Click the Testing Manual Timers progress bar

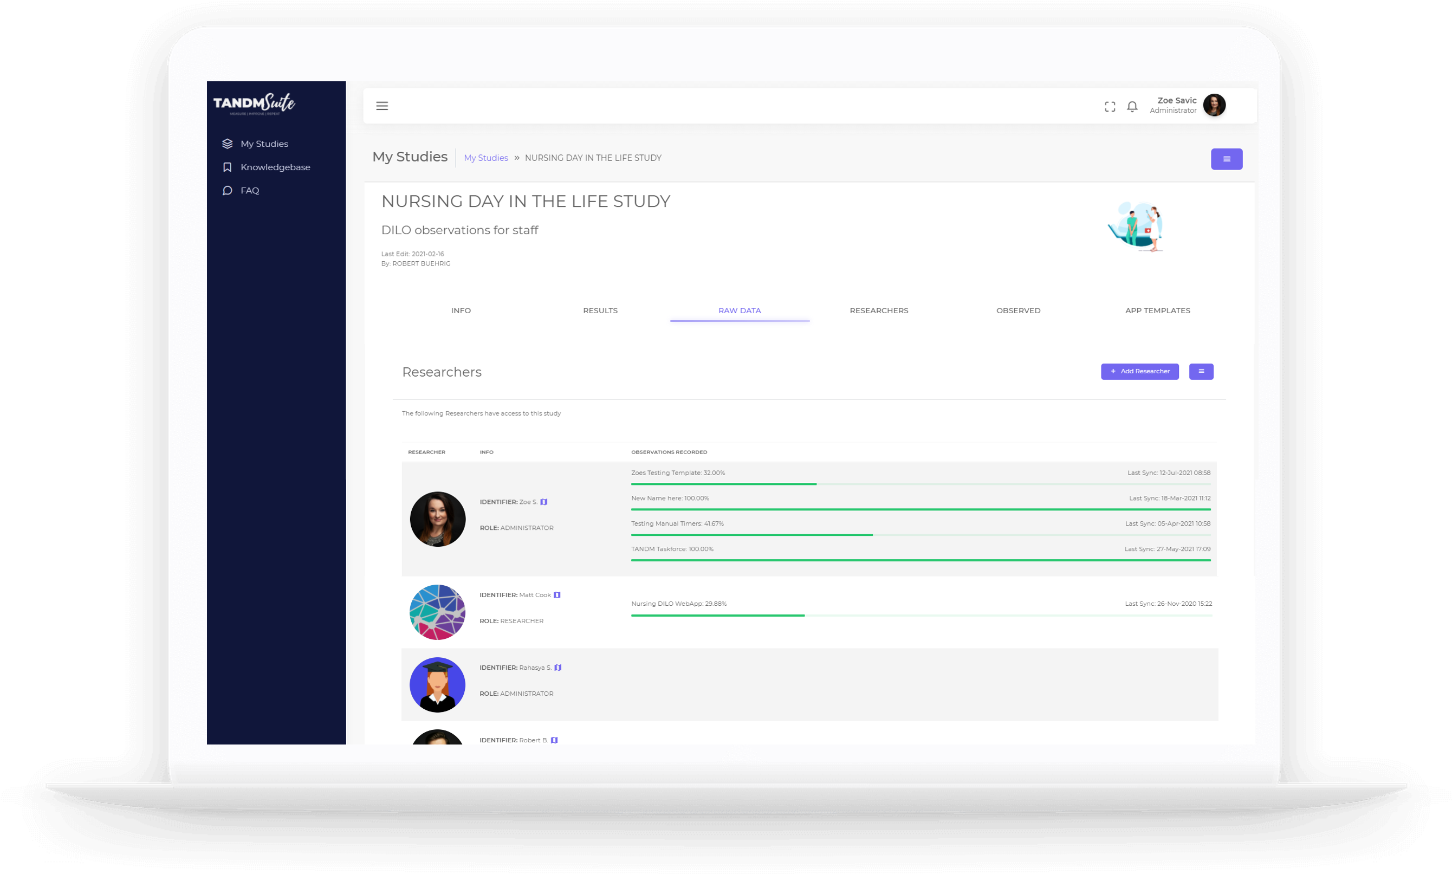point(921,534)
